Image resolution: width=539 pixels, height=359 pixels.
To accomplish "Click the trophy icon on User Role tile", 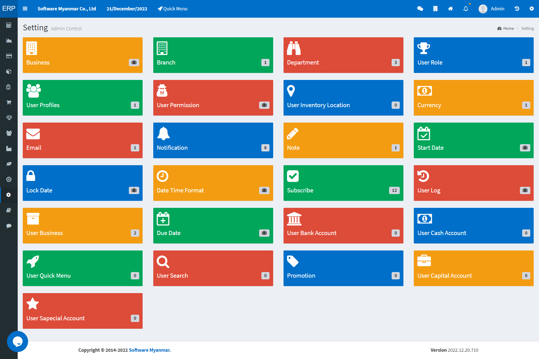I will click(424, 48).
